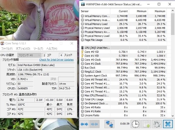The height and width of the screenshot is (130, 175).
Task: Click the clock icon beside On-Demand Clock
Action: (x=83, y=103)
